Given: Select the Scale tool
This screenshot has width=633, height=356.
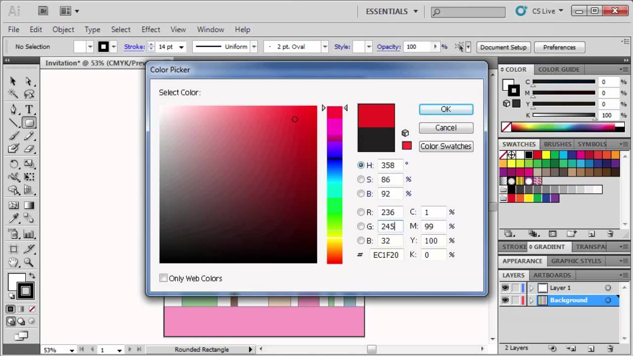Looking at the screenshot, I should (29, 164).
